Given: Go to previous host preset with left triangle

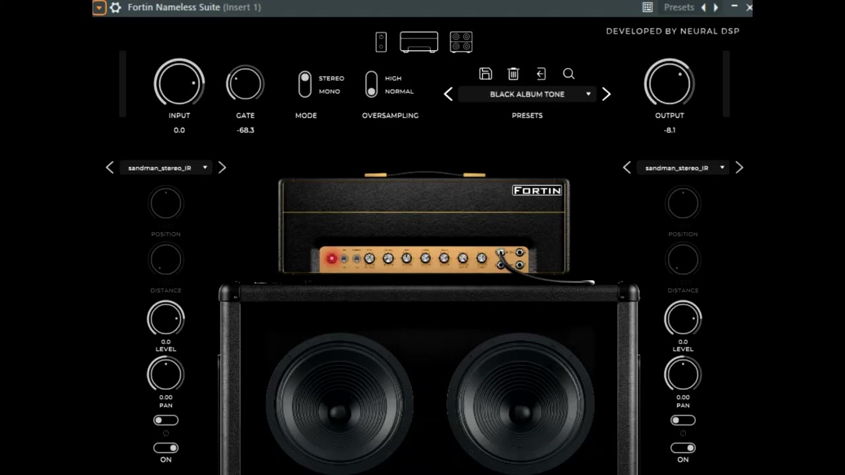Looking at the screenshot, I should pyautogui.click(x=703, y=7).
